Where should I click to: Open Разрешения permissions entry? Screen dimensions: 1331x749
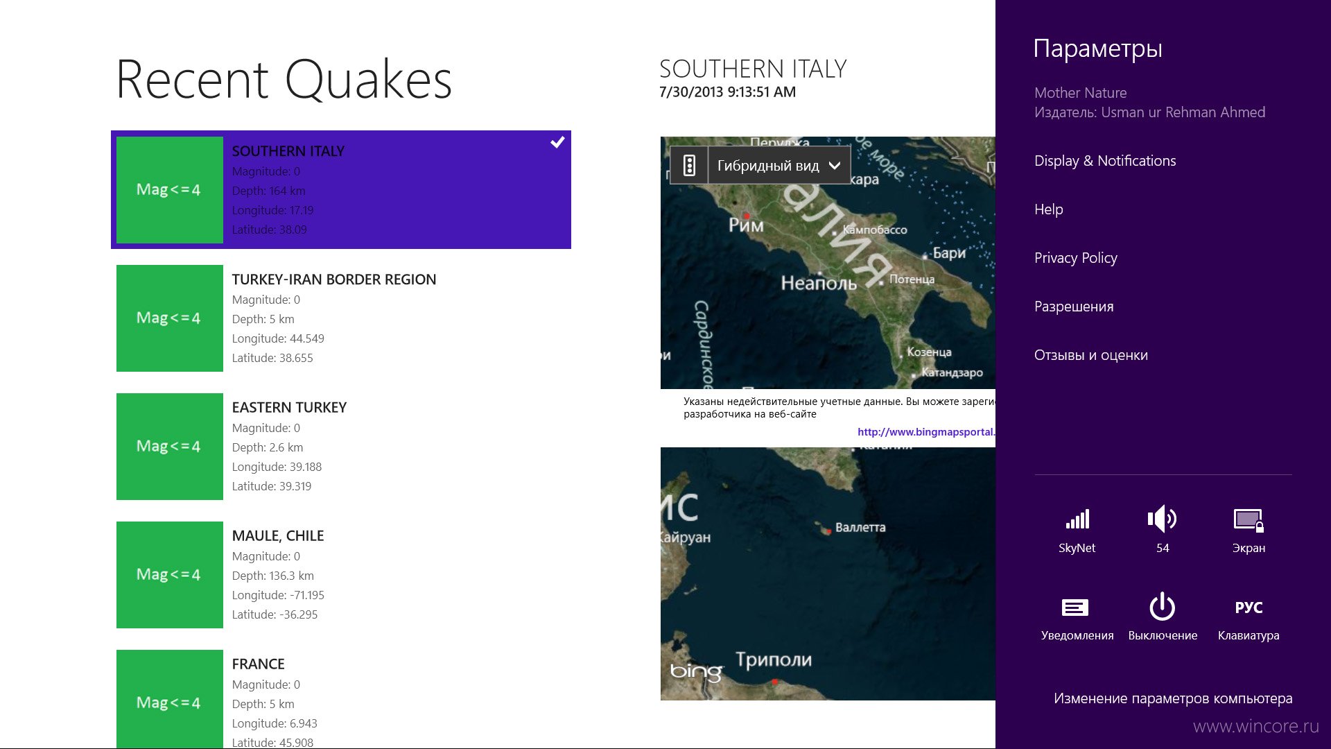[x=1074, y=307]
